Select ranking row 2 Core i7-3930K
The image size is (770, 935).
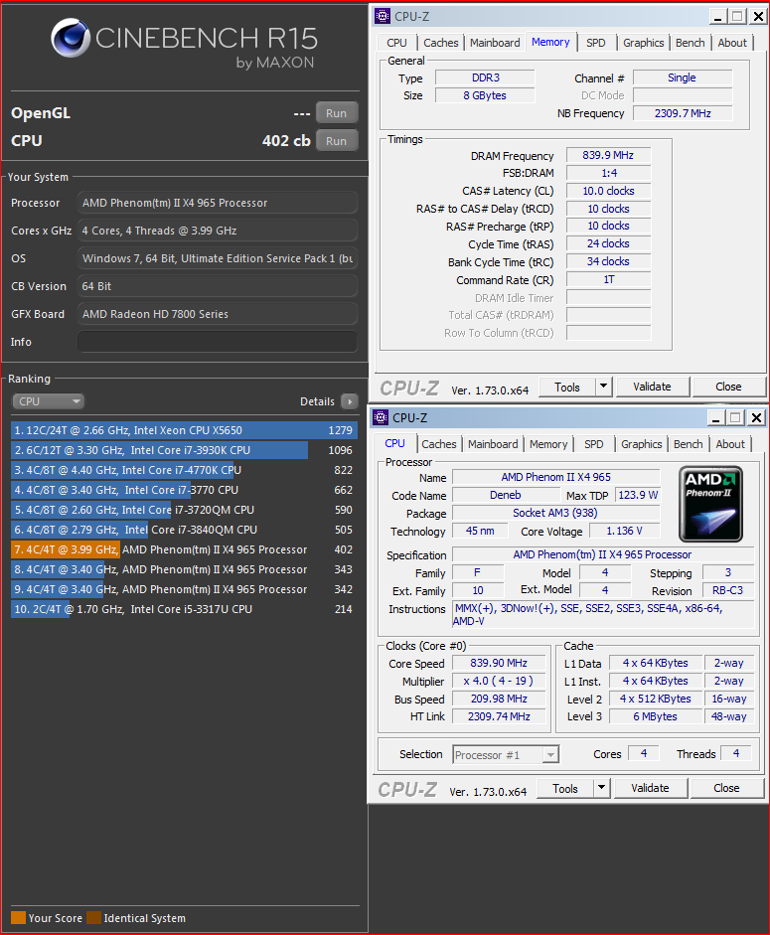184,450
